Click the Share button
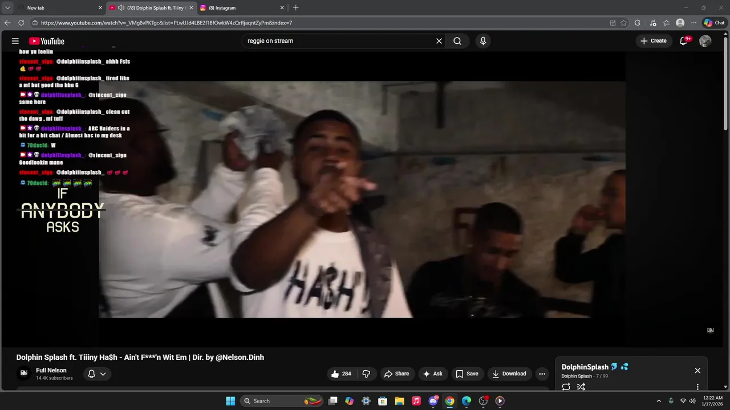The width and height of the screenshot is (730, 410). point(396,374)
